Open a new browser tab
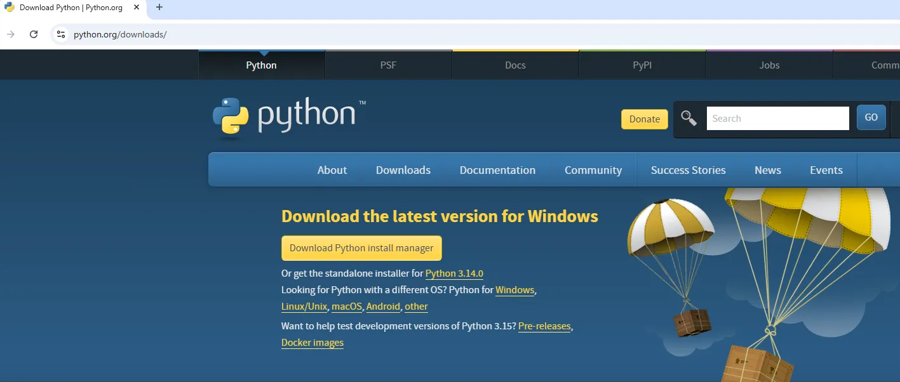The image size is (900, 382). (x=159, y=8)
